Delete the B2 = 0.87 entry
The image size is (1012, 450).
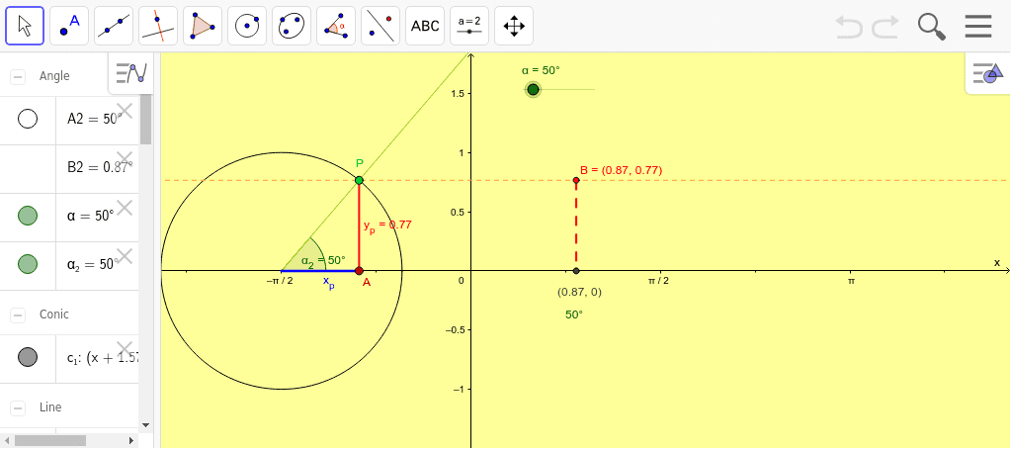tap(124, 159)
